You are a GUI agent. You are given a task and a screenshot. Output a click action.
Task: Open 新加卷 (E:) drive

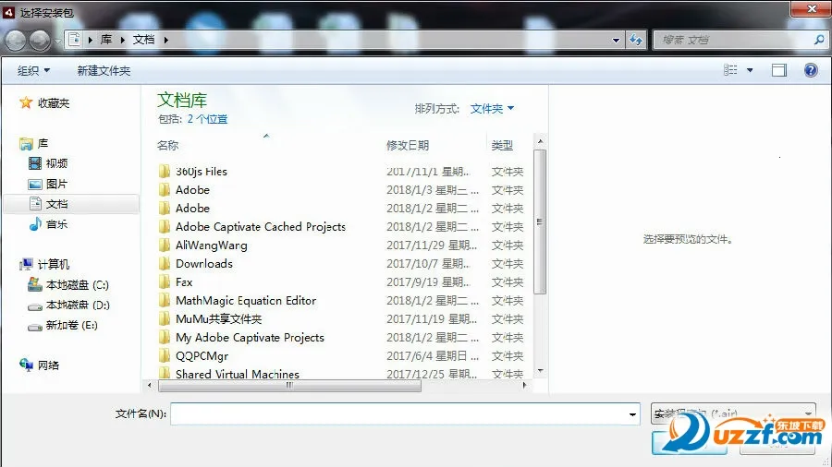pyautogui.click(x=63, y=325)
